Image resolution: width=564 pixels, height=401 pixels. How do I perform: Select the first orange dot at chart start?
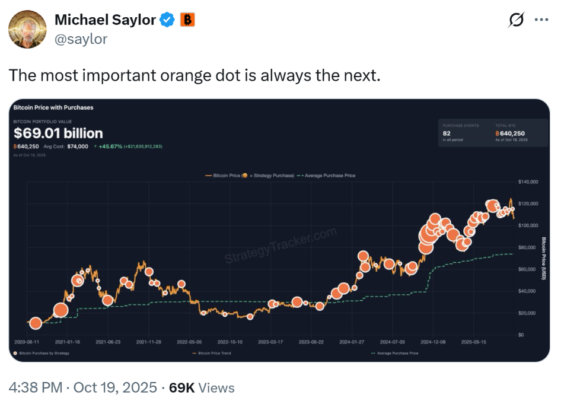pyautogui.click(x=36, y=323)
